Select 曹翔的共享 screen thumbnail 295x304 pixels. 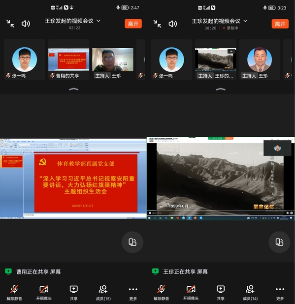click(x=69, y=60)
